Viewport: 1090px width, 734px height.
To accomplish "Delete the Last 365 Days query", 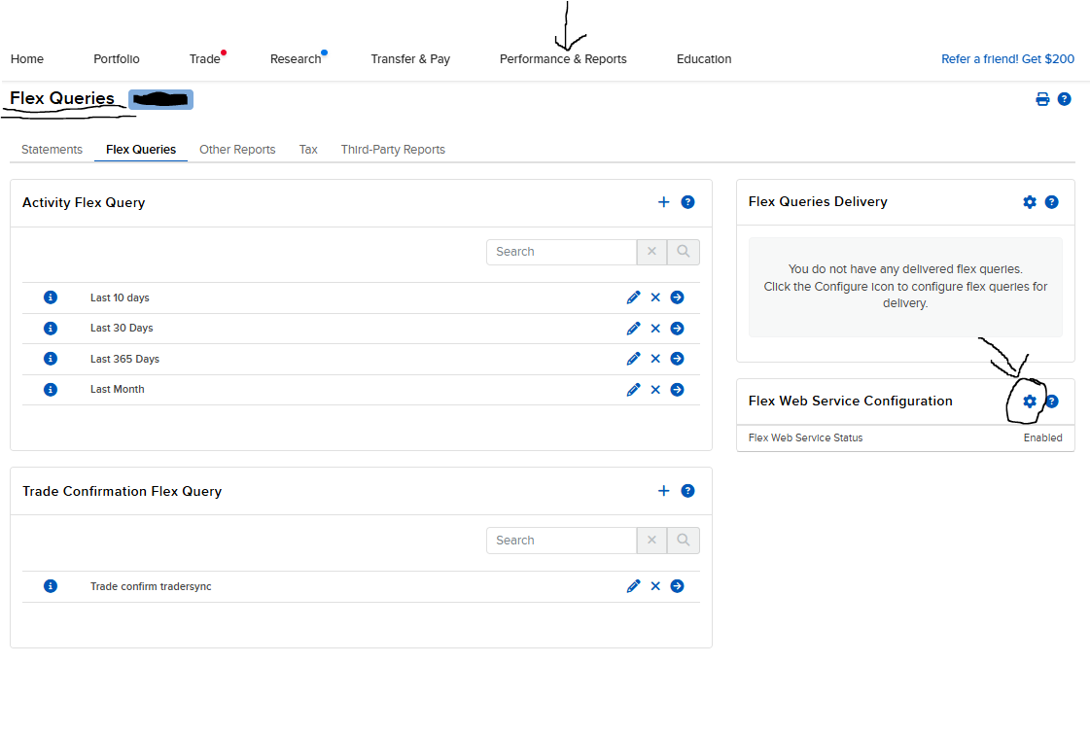I will (655, 359).
